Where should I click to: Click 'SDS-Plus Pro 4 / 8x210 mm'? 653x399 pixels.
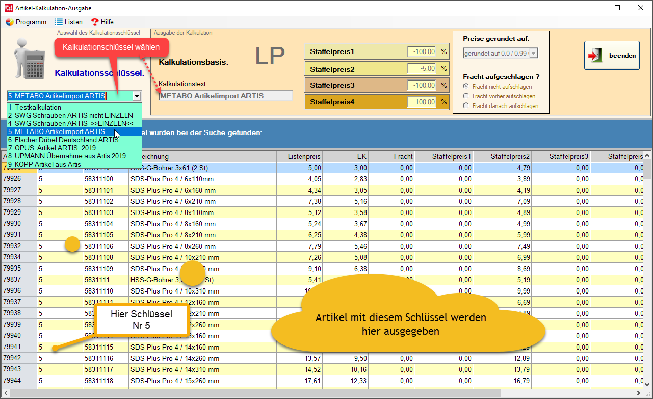click(x=203, y=235)
